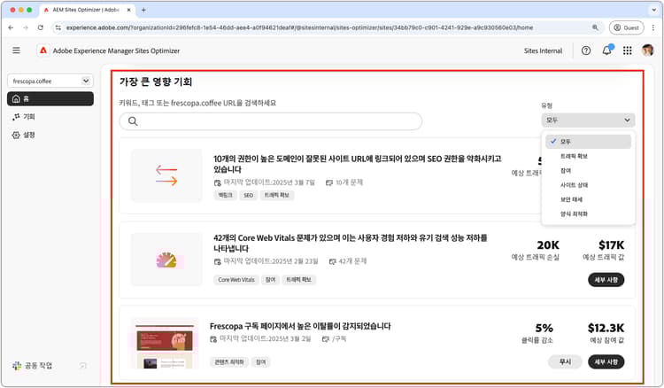
Task: Click the 설정 gear icon in the sidebar
Action: 16,135
